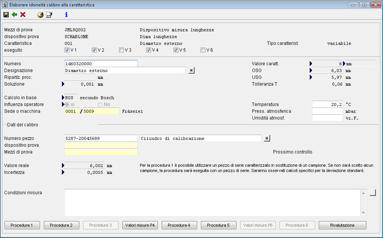The height and width of the screenshot is (238, 383).
Task: Uncheck the V 2 checkbox
Action: pyautogui.click(x=94, y=50)
